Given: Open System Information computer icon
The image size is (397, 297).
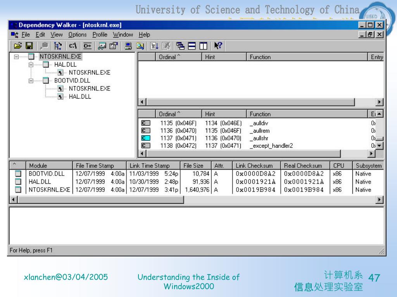Looking at the screenshot, I should click(128, 46).
